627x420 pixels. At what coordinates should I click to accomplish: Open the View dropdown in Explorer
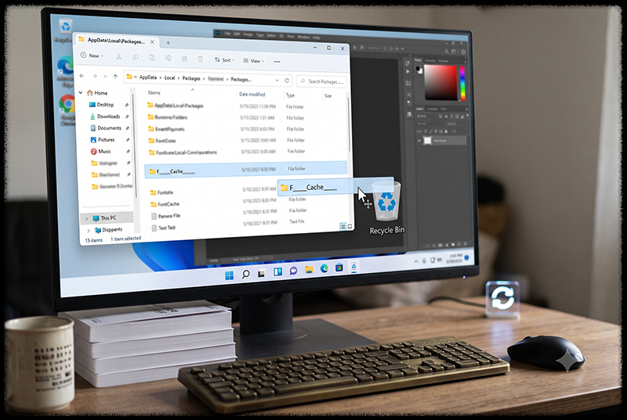(x=253, y=61)
